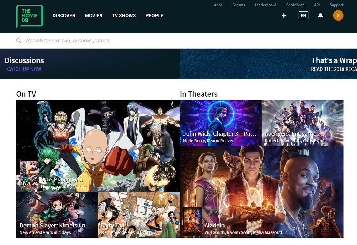This screenshot has width=357, height=245.
Task: Open the Movies menu
Action: click(x=94, y=16)
